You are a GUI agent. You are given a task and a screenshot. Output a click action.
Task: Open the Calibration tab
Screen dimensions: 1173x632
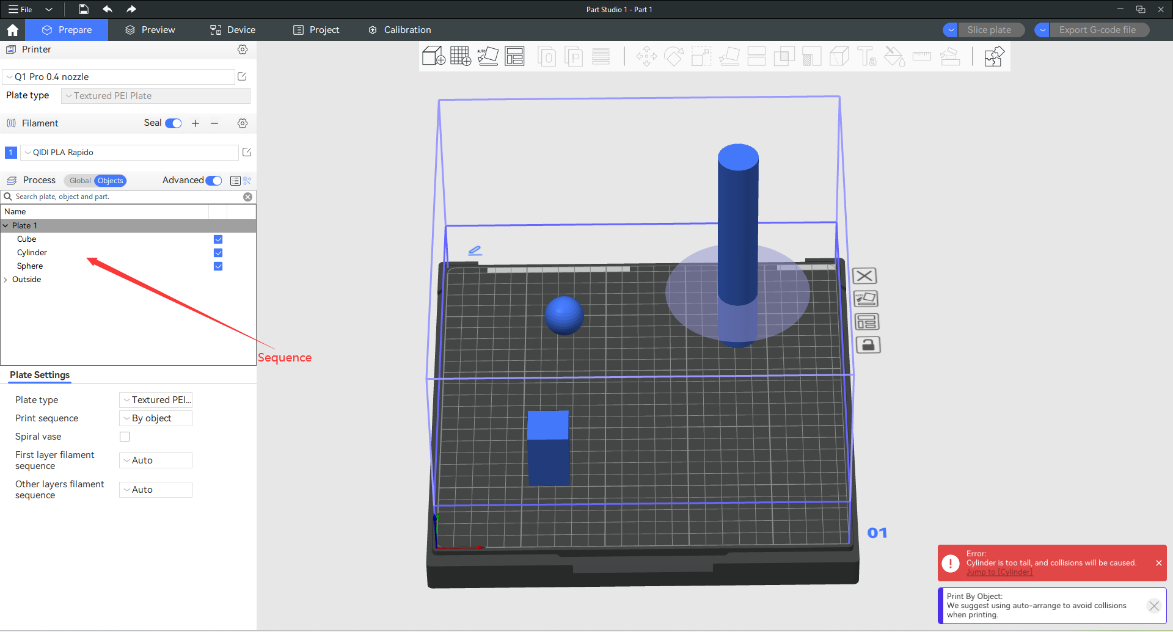tap(400, 30)
